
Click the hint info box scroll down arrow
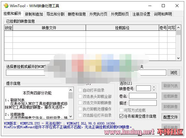[71, 116]
